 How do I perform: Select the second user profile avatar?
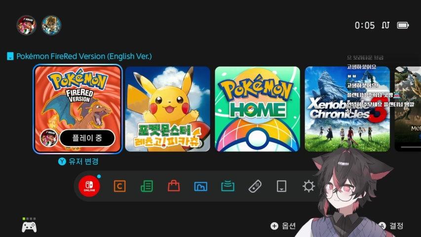click(51, 25)
